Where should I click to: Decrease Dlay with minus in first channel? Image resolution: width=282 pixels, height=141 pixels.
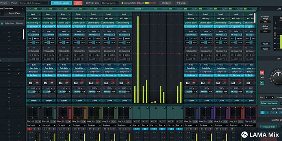tap(36, 121)
